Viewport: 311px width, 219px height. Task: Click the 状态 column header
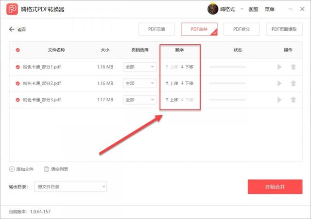click(238, 50)
